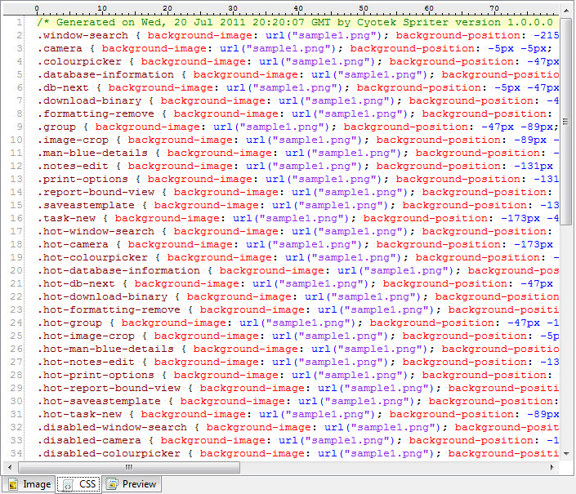Click line number 17 in the gutter

coord(16,232)
